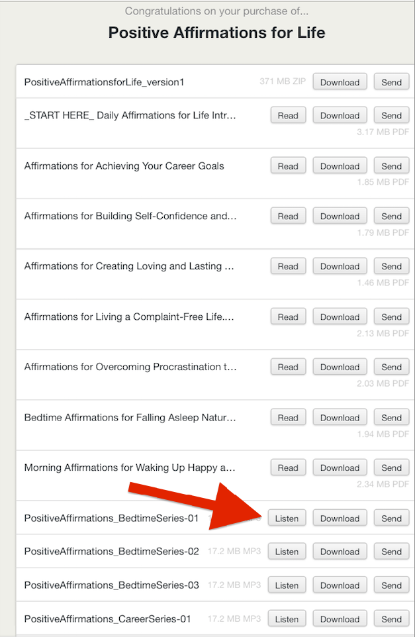This screenshot has height=637, width=415.
Task: Send PositiveAffirmations_CareerSeries-01 MP3
Action: click(391, 619)
